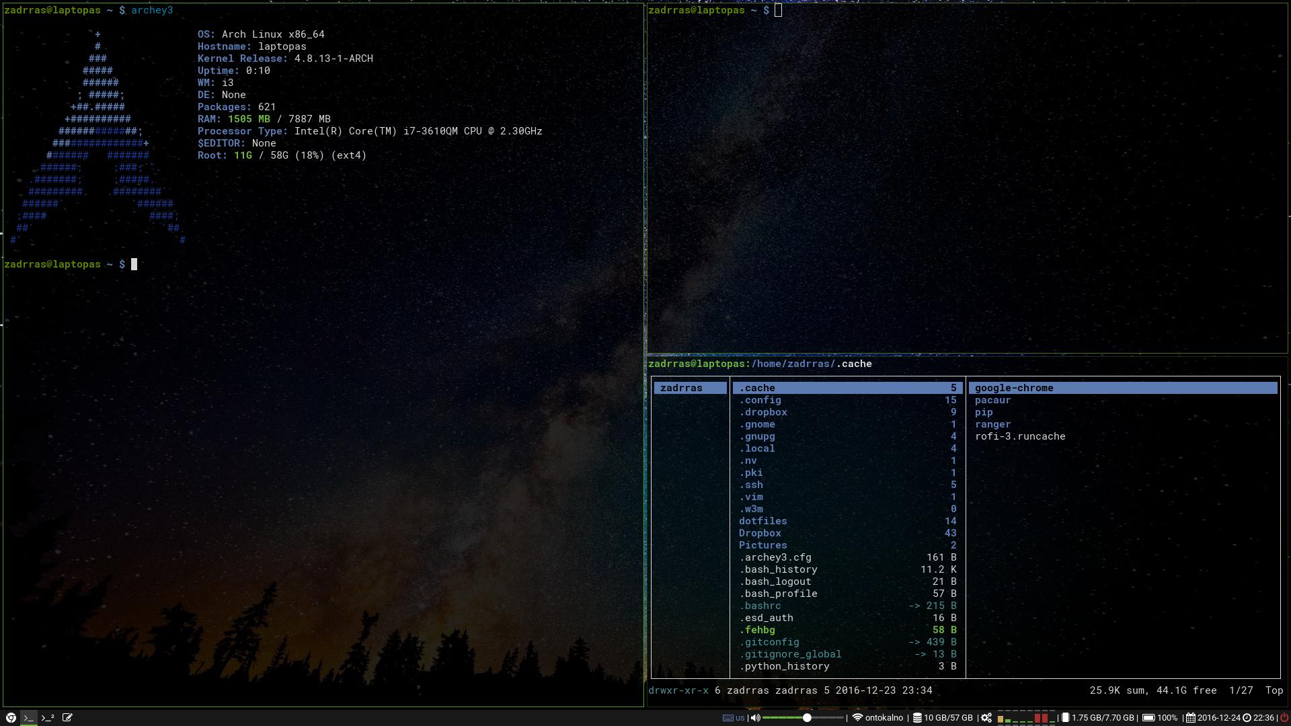Click the memory chip icon
This screenshot has height=726, width=1291.
1065,718
